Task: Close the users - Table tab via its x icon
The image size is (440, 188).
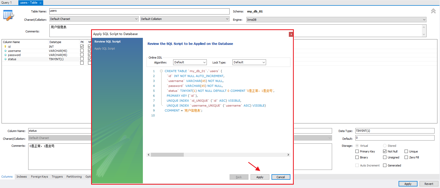Action: tap(40, 3)
